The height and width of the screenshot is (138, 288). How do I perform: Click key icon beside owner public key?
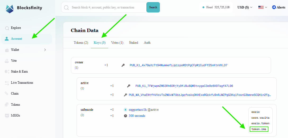pyautogui.click(x=123, y=65)
